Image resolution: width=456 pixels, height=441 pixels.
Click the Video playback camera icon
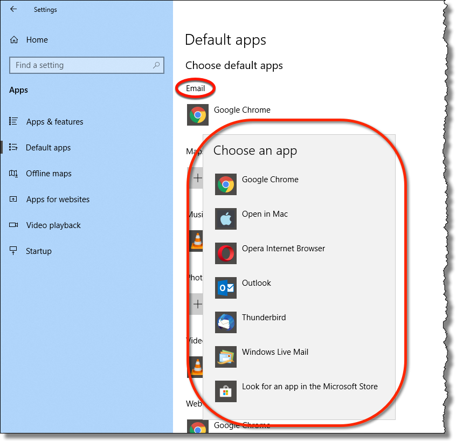(13, 225)
